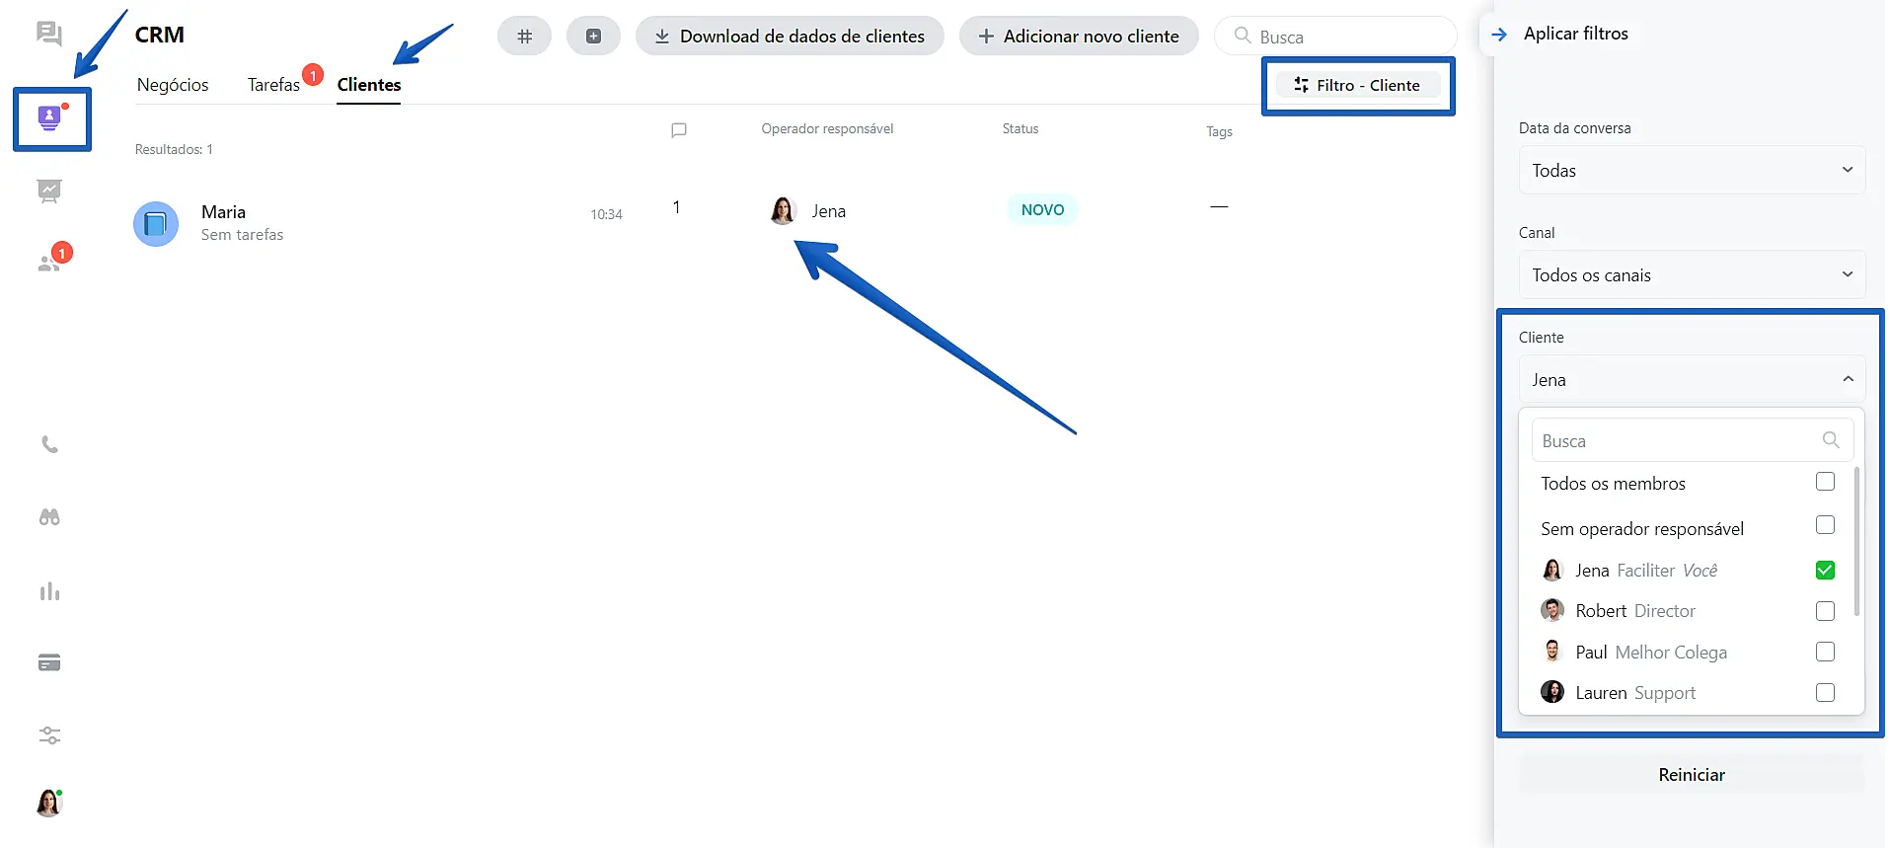The image size is (1890, 848).
Task: Click the arrow icon beside Aplicar filtros
Action: (x=1499, y=35)
